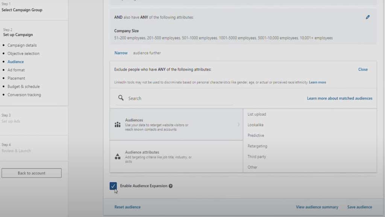Click the Audience attributes shapes icon
The height and width of the screenshot is (217, 385).
point(118,156)
